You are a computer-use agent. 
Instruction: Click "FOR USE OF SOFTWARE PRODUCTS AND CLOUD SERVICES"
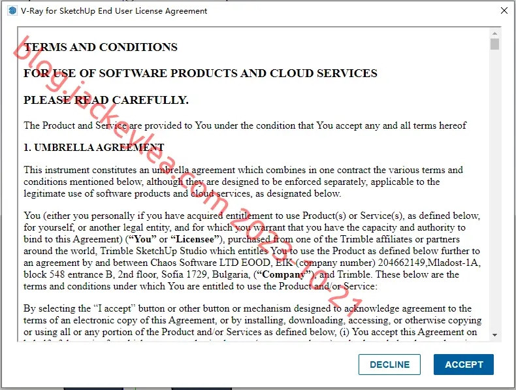tap(201, 73)
